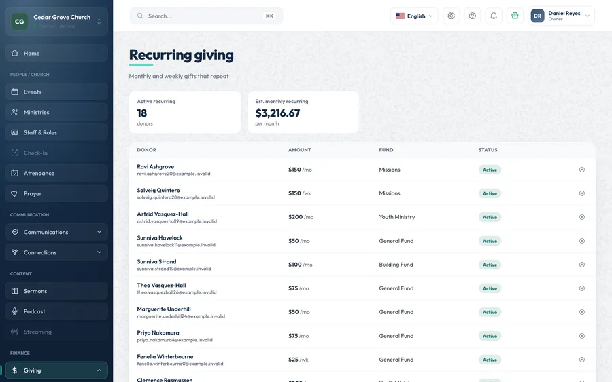The width and height of the screenshot is (612, 382).
Task: Click the Ministries people icon
Action: pyautogui.click(x=14, y=112)
